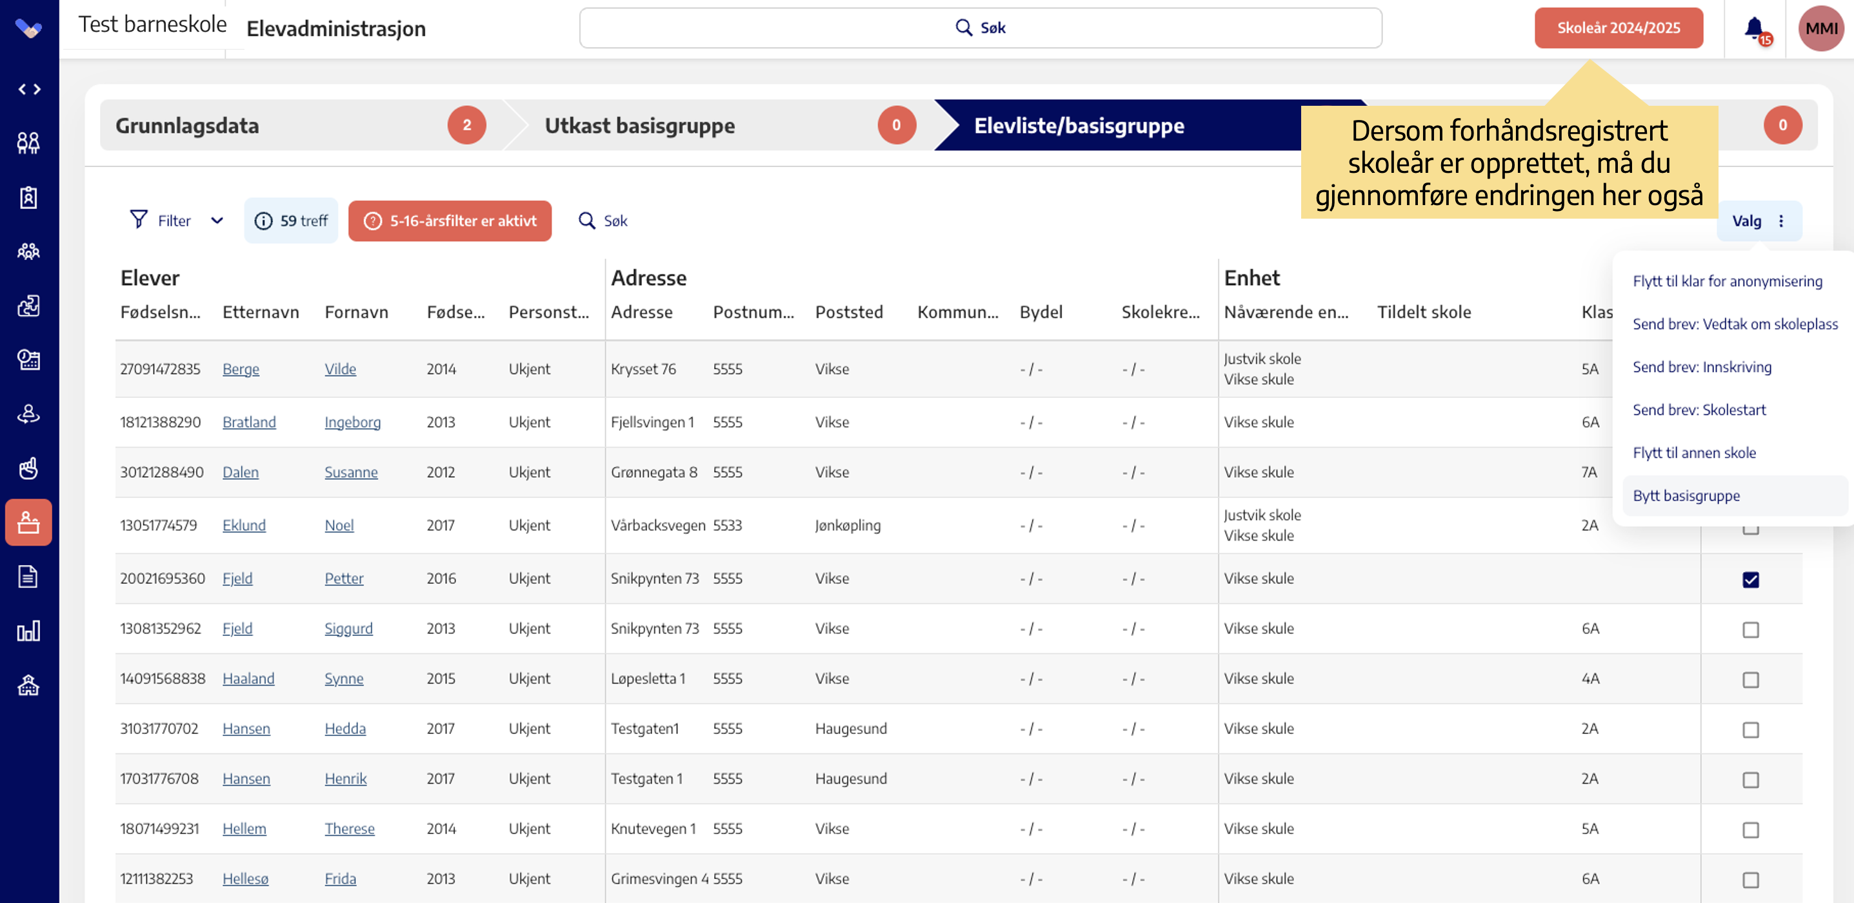The width and height of the screenshot is (1854, 903).
Task: Open the Skoleår 2024/2025 selector
Action: (x=1618, y=28)
